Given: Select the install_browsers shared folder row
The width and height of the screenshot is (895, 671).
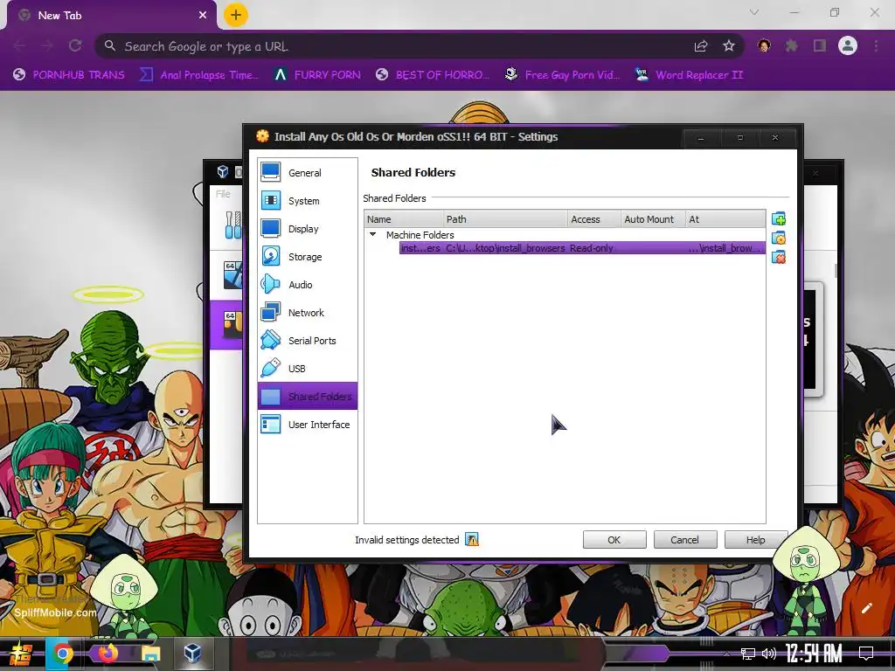Looking at the screenshot, I should [582, 247].
